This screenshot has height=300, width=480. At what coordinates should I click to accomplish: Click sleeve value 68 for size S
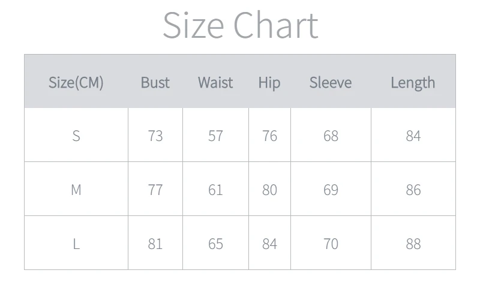pos(331,136)
